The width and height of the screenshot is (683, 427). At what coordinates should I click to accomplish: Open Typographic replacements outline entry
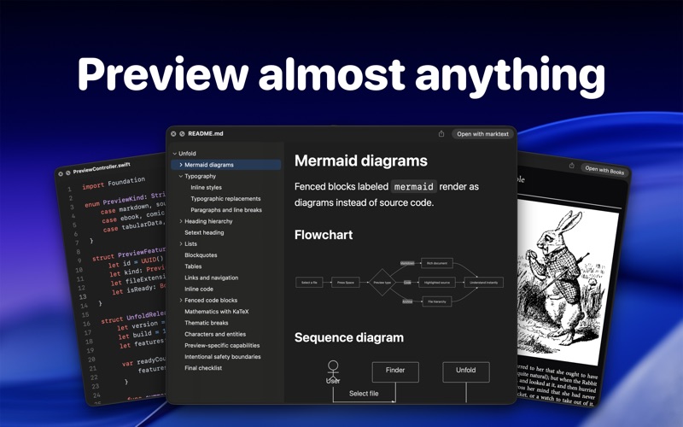click(x=225, y=199)
